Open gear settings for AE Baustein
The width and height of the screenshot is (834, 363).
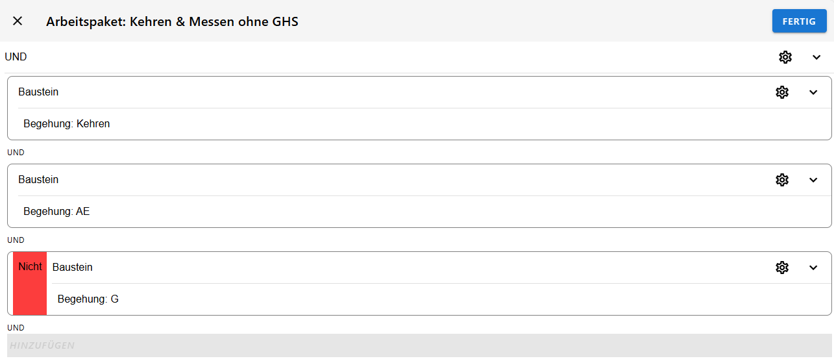click(782, 180)
